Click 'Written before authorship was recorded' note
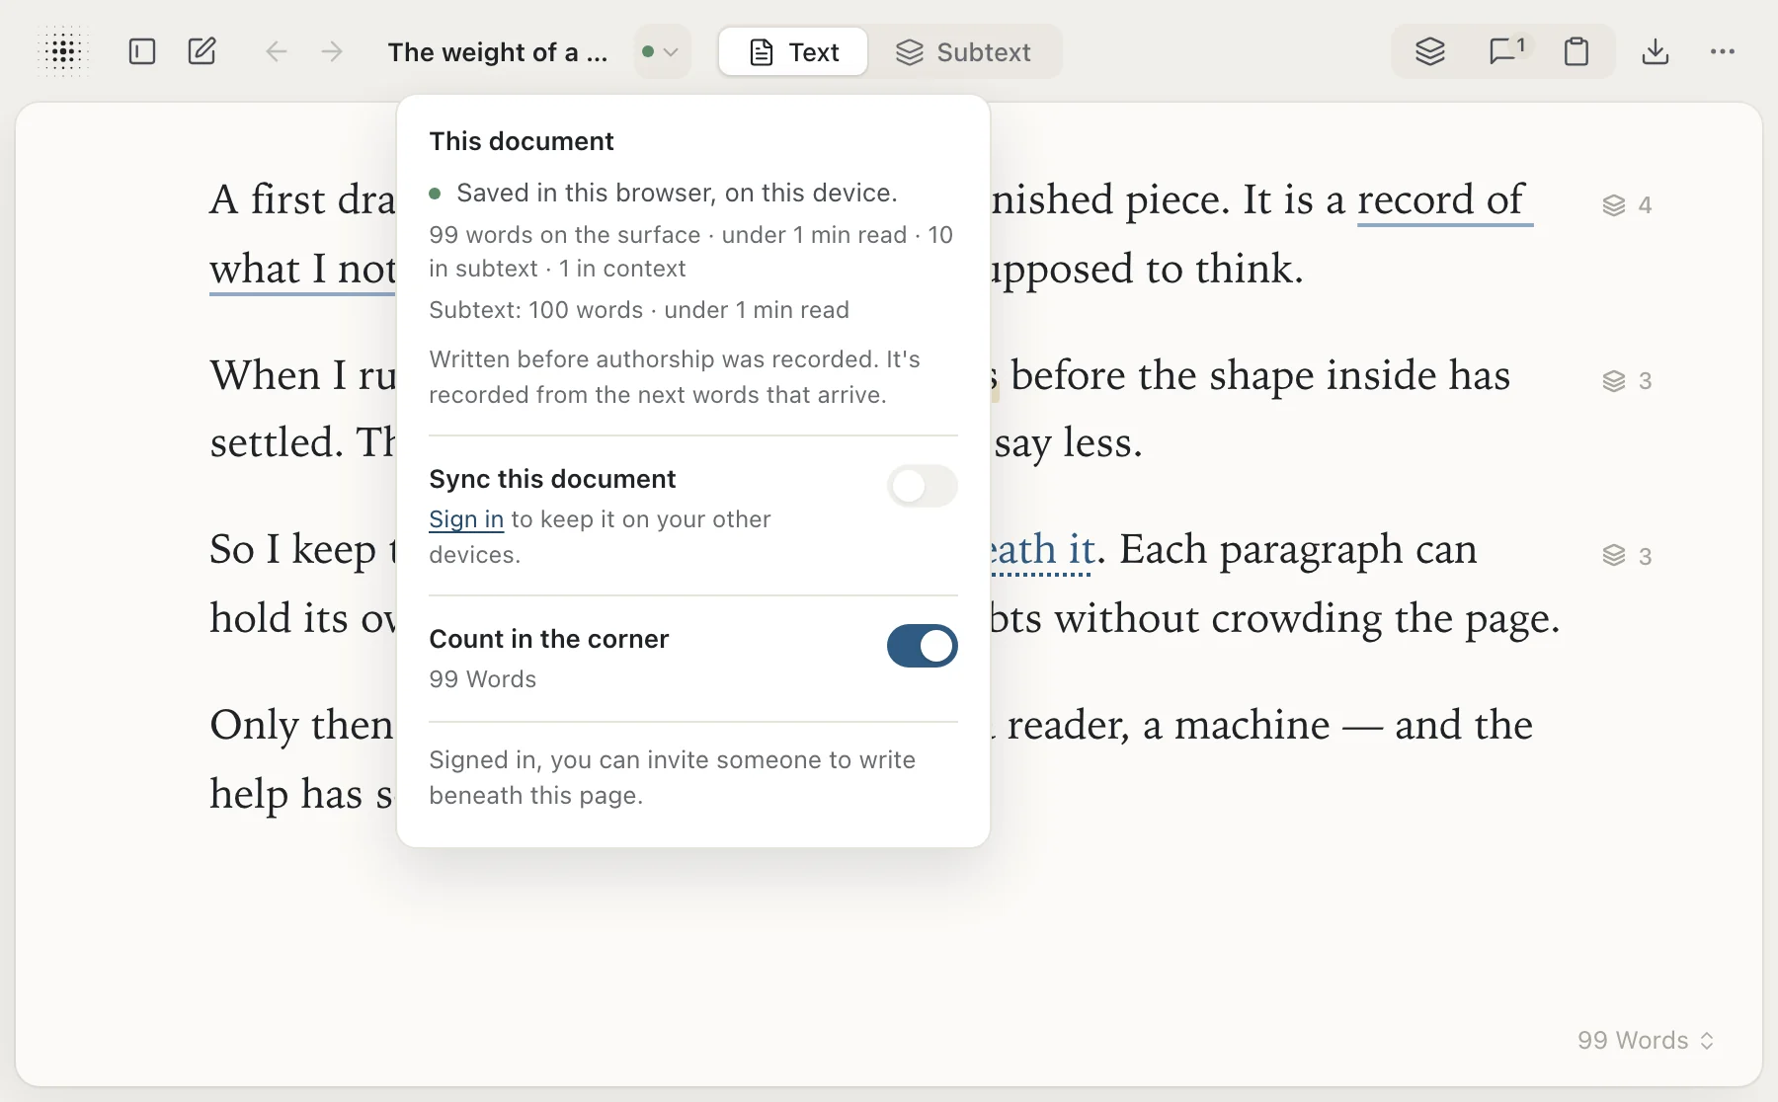Screen dimensions: 1778x1102 point(675,377)
